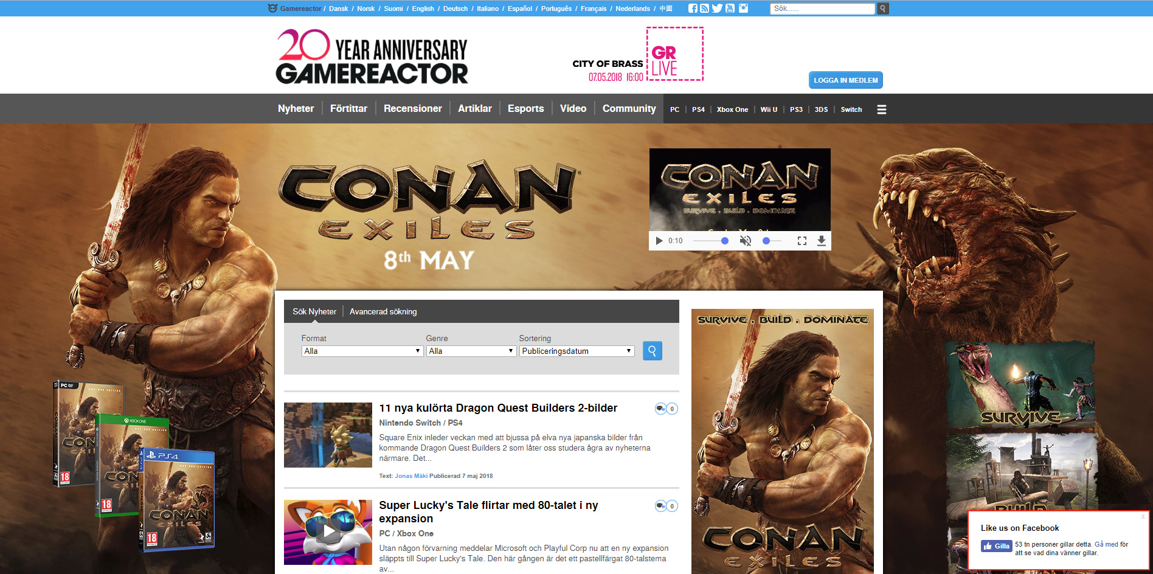This screenshot has height=574, width=1153.
Task: Open Gamereactor Twitter icon
Action: 717,9
